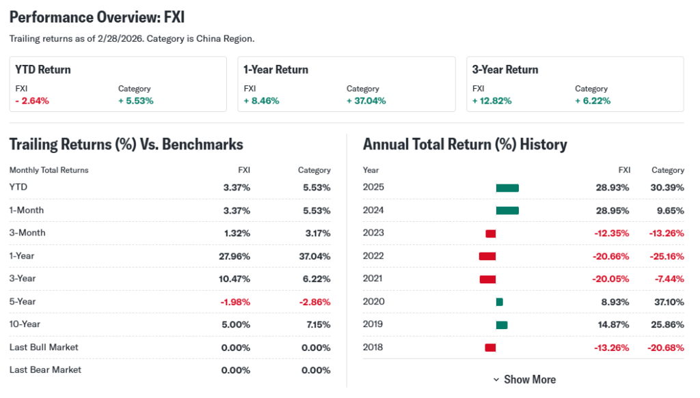Click the Annual Total Return History heading
This screenshot has height=398, width=700.
(x=465, y=144)
